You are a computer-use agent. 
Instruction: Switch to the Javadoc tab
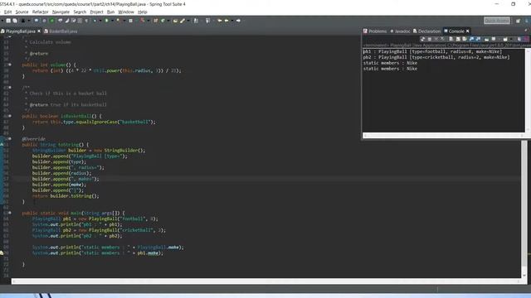pos(400,31)
